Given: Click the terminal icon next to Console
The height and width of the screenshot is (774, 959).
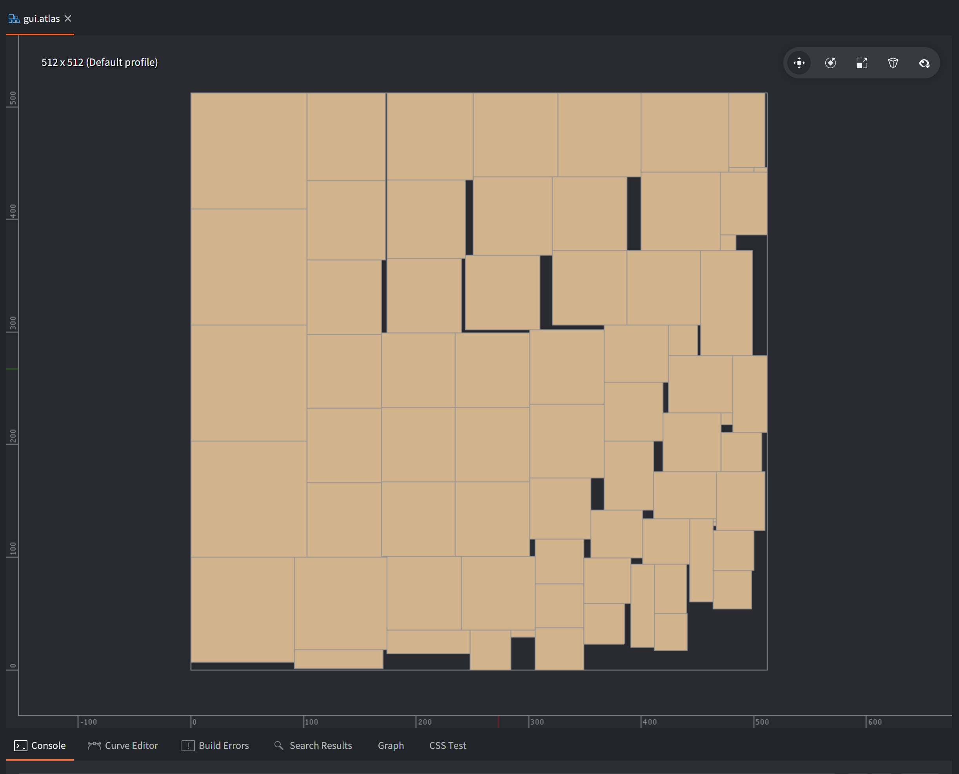Looking at the screenshot, I should tap(20, 745).
